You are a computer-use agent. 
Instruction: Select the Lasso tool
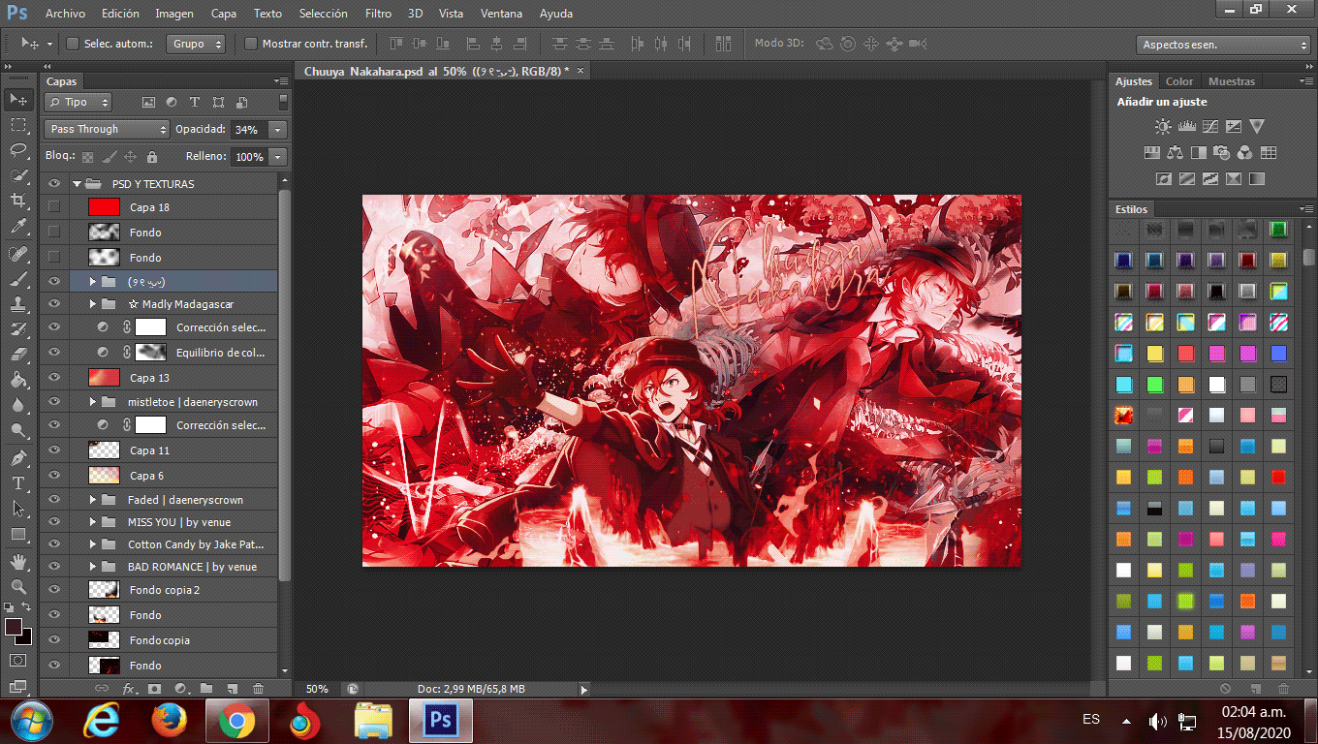18,150
